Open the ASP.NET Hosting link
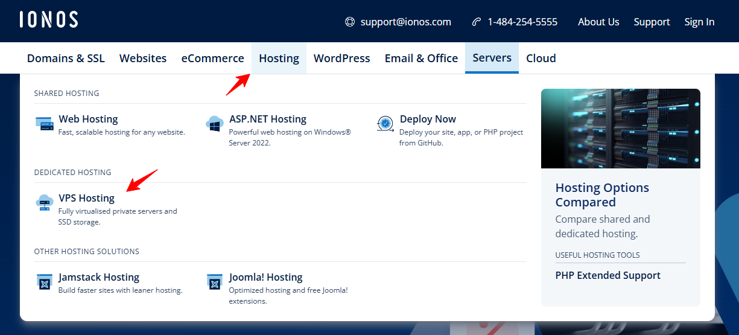The height and width of the screenshot is (335, 739). [x=268, y=119]
